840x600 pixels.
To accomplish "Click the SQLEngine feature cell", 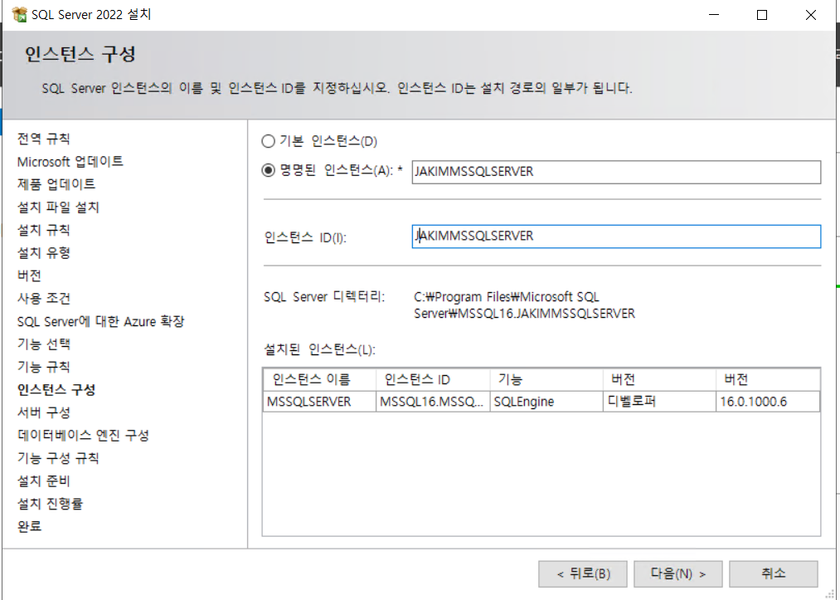I will click(x=546, y=402).
